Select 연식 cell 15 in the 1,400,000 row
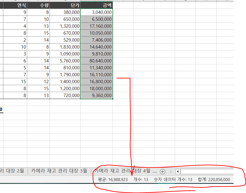This screenshot has width=246, height=193. coord(15,82)
